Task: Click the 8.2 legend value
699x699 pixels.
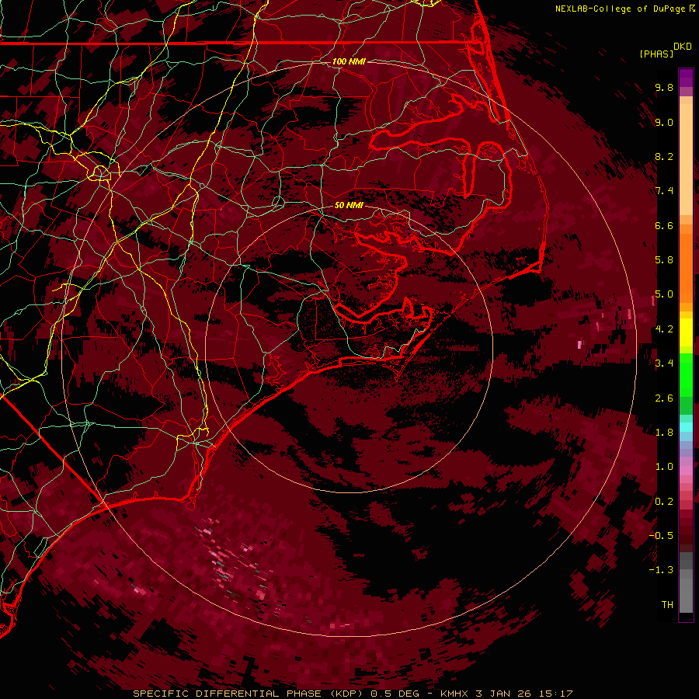Action: [x=664, y=156]
